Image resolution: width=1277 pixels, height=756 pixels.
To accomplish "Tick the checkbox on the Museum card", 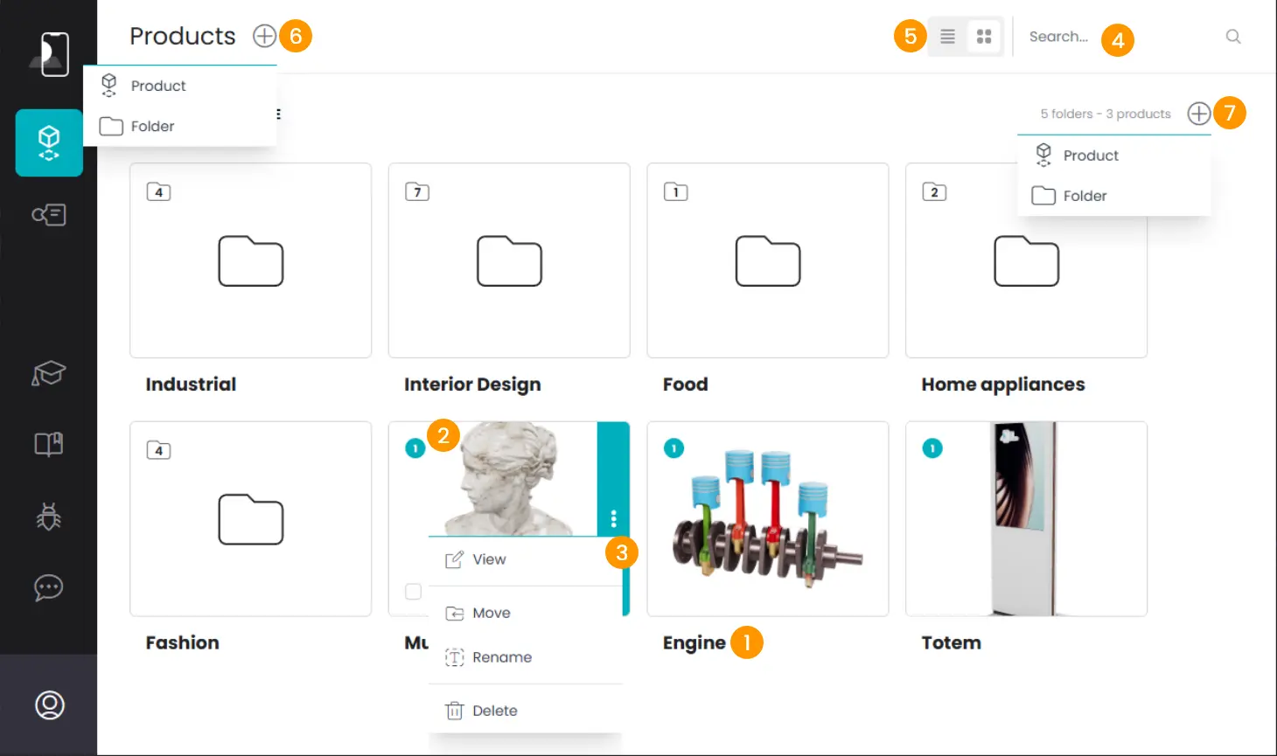I will coord(412,592).
